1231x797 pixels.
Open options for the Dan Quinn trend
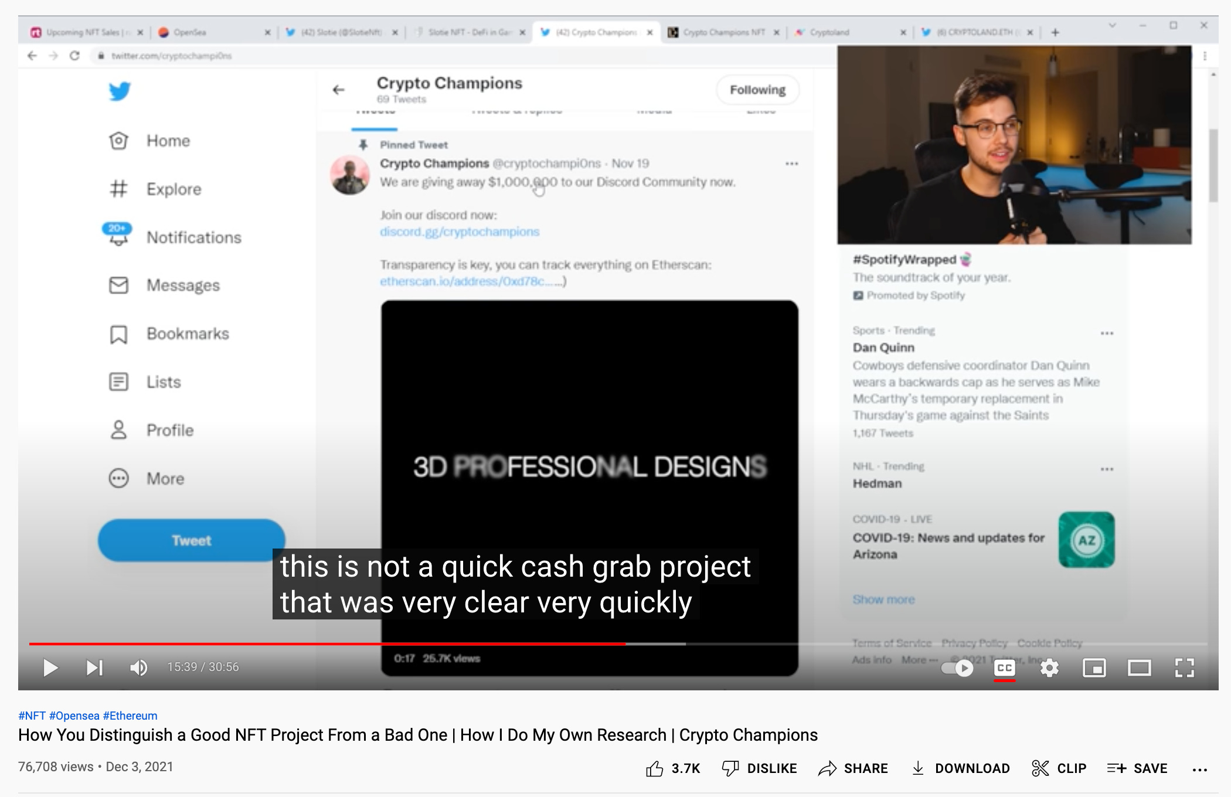click(1107, 333)
